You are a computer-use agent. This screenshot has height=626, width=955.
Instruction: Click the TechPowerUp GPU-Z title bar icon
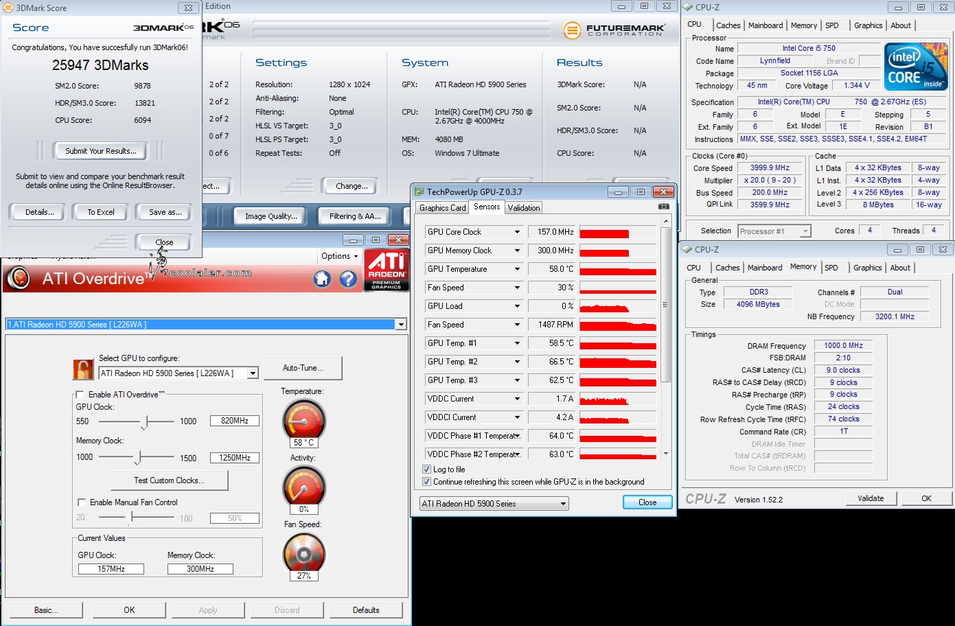pyautogui.click(x=419, y=192)
